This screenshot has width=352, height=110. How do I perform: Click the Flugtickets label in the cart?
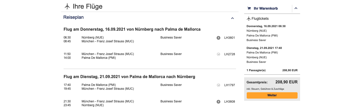pyautogui.click(x=260, y=19)
